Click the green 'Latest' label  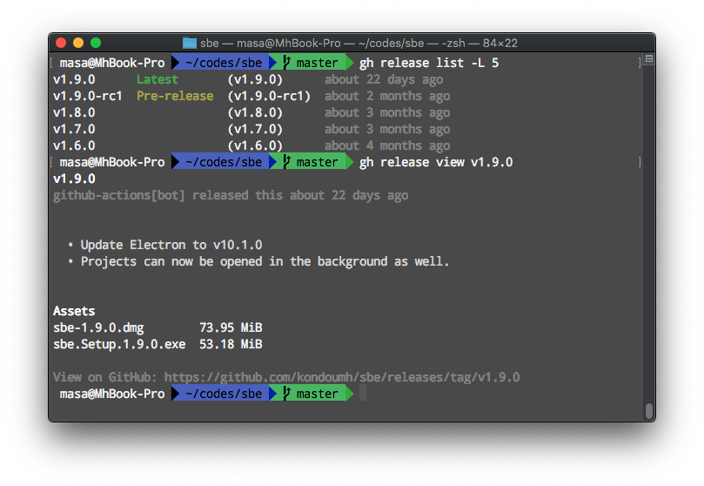158,79
